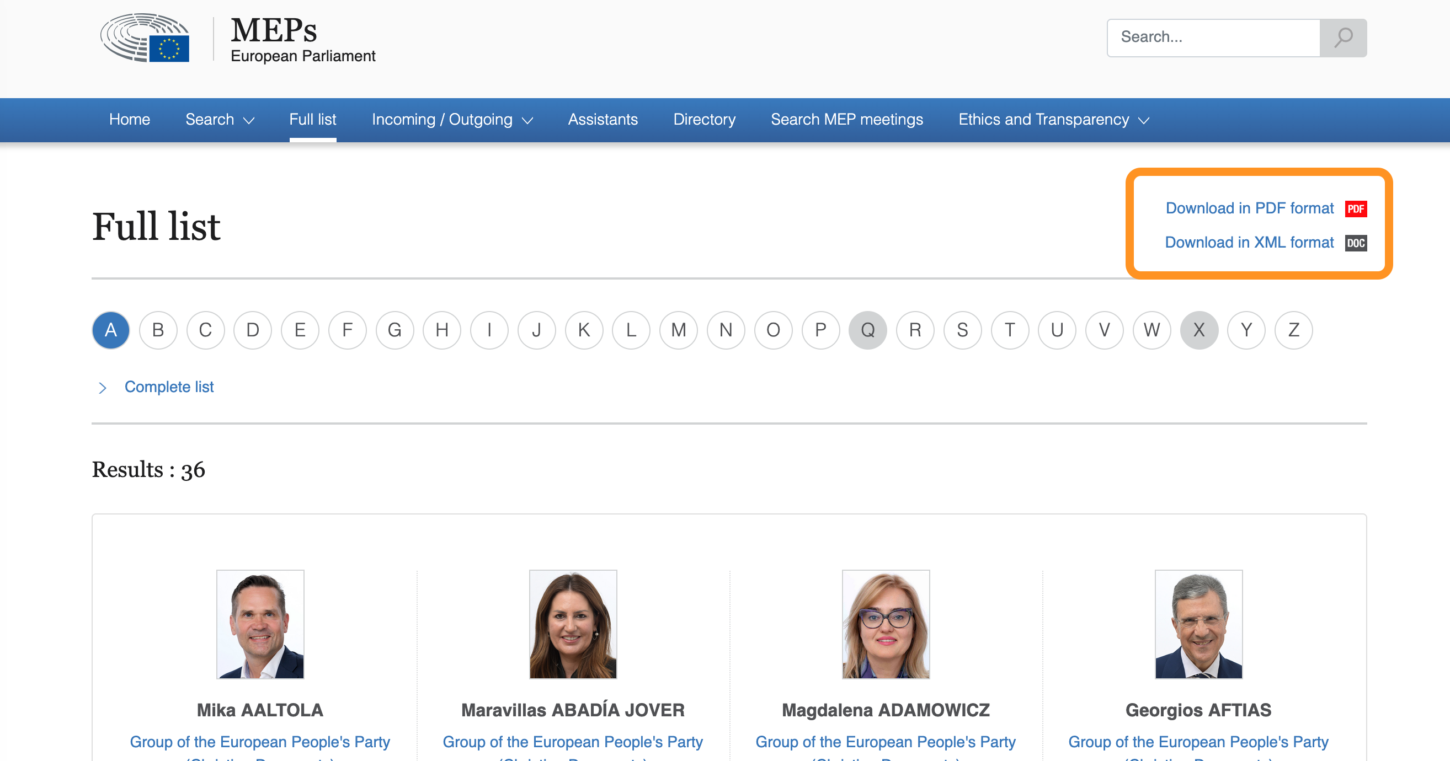Open the Search MEP meetings menu item

click(846, 119)
